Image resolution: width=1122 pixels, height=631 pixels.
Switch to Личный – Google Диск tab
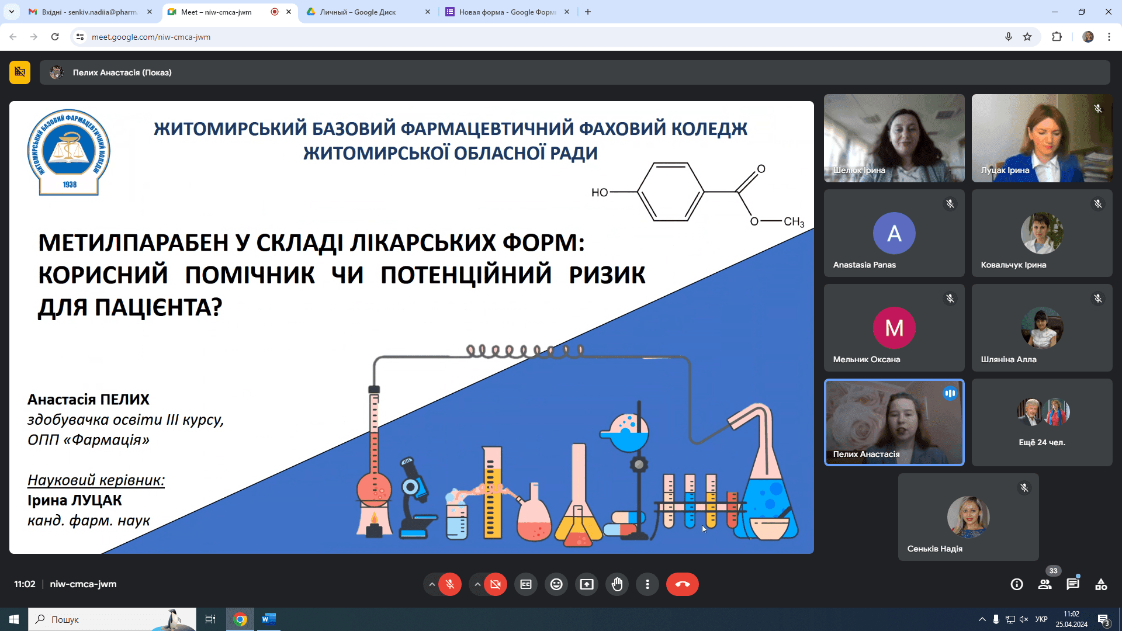point(368,12)
